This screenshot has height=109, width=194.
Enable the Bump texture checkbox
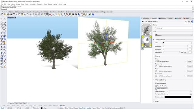[156, 71]
